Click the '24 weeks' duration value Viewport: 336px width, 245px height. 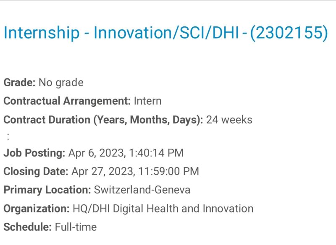pos(229,120)
